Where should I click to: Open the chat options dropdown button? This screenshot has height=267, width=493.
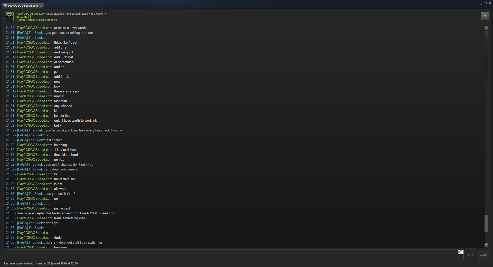click(485, 16)
